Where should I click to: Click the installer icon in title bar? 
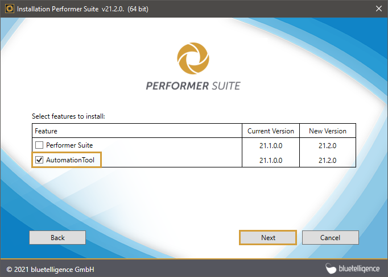point(10,9)
